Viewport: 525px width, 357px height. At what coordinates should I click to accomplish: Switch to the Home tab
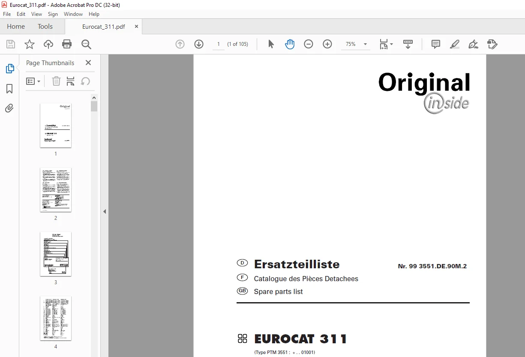pyautogui.click(x=16, y=27)
